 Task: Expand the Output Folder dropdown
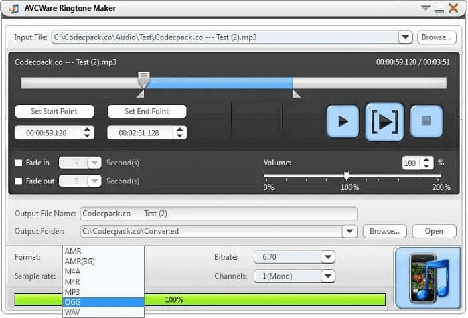(349, 231)
